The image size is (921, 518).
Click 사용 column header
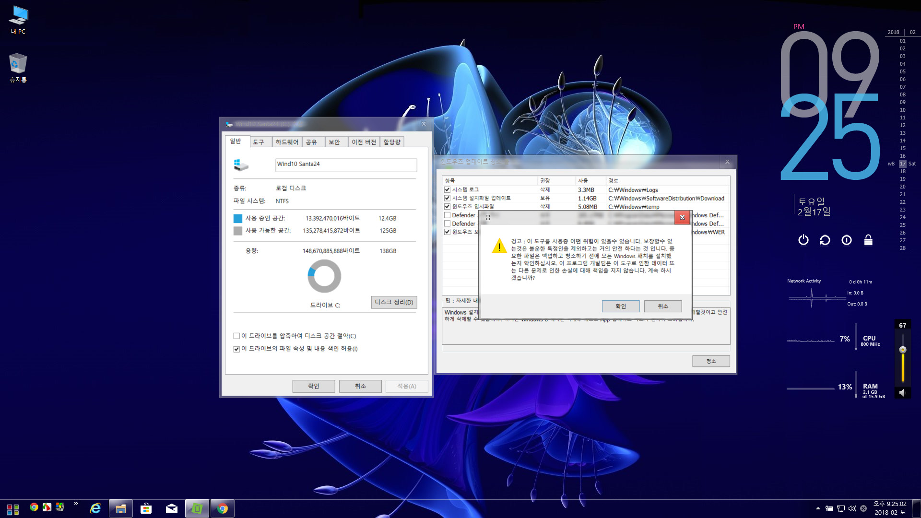coord(591,181)
